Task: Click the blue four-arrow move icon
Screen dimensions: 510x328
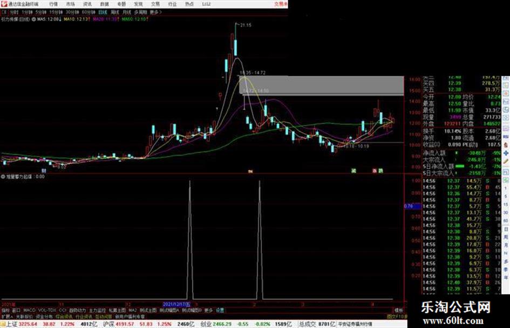Action: pos(506,153)
